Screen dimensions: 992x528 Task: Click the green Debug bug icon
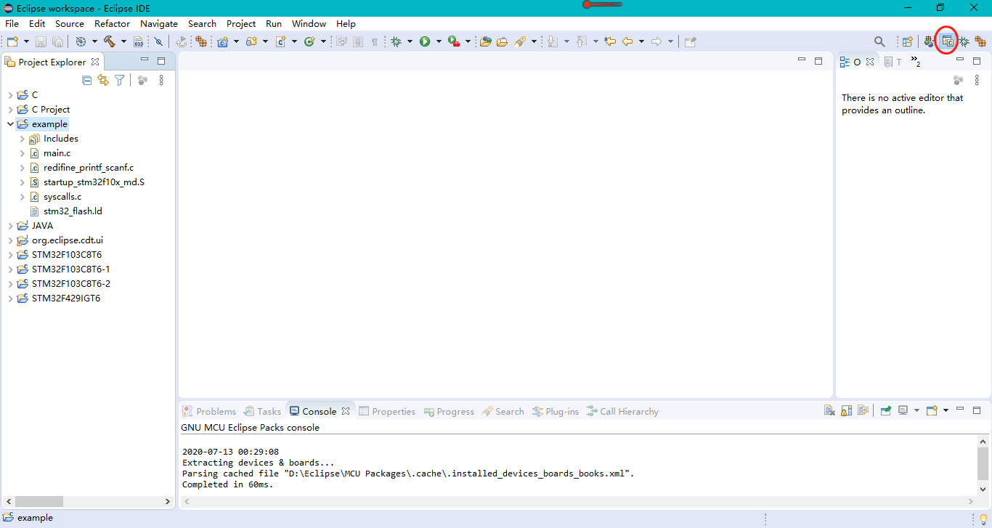coord(396,42)
